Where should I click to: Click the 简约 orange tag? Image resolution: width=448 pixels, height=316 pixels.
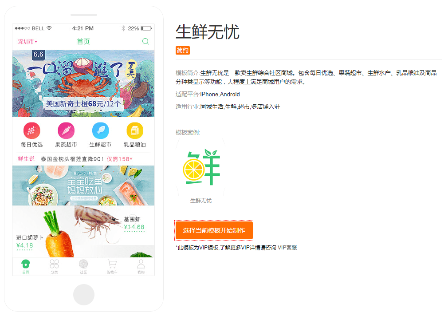point(183,50)
